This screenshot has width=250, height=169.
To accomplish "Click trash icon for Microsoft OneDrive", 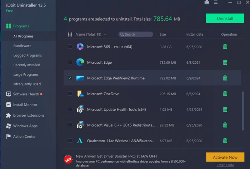I will pos(225,94).
